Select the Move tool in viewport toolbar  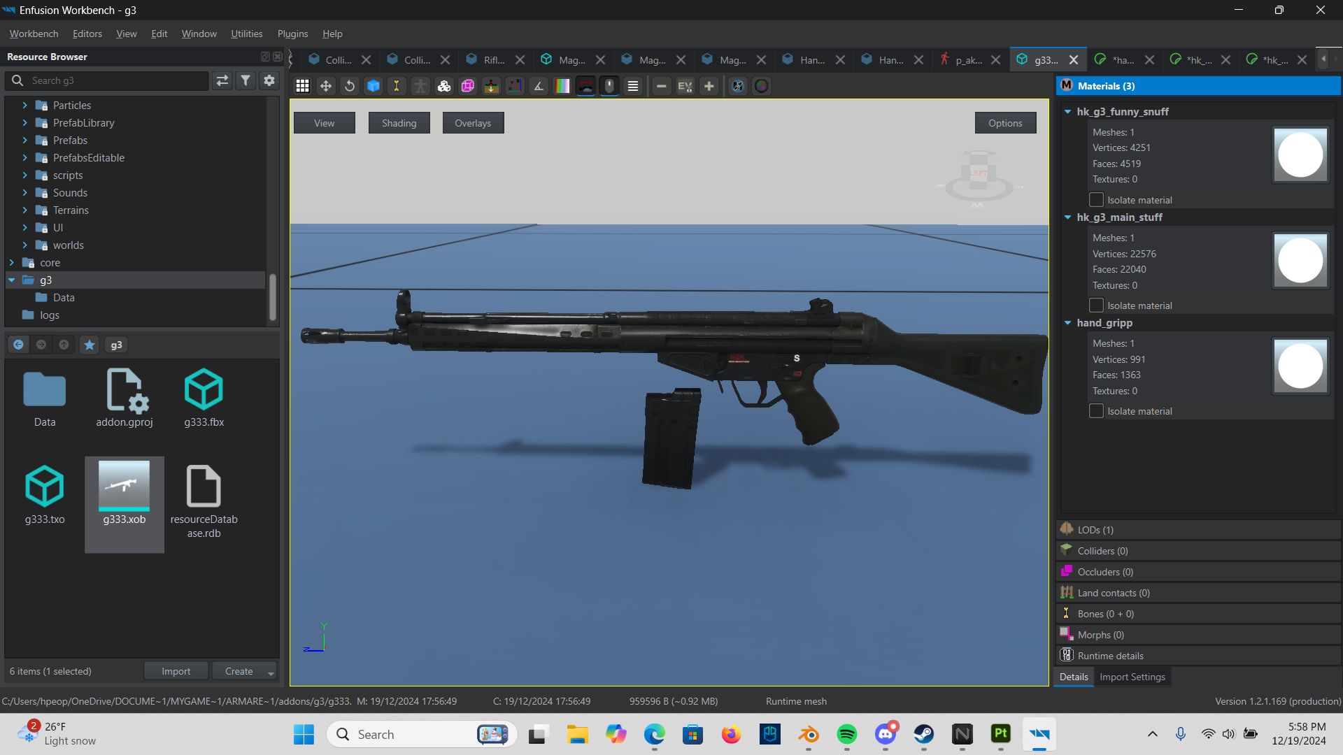tap(325, 86)
